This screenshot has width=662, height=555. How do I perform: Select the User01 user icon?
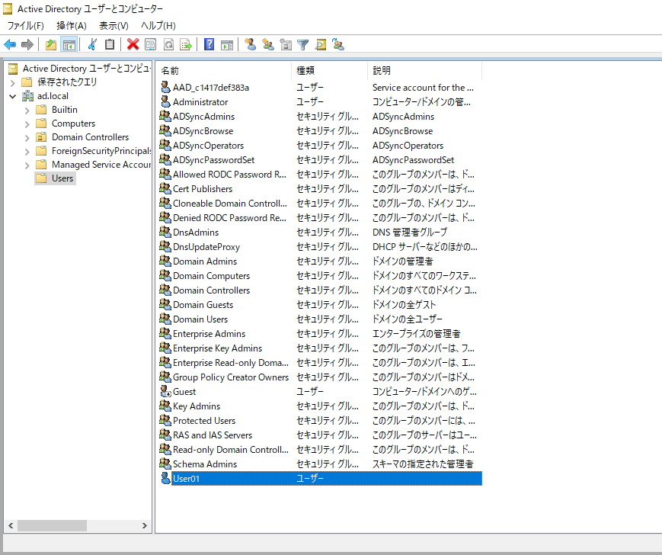(165, 478)
